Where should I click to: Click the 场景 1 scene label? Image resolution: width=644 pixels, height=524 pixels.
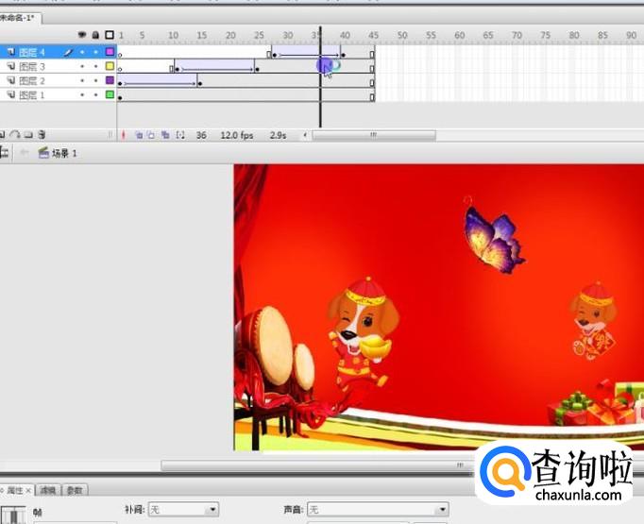tap(64, 153)
